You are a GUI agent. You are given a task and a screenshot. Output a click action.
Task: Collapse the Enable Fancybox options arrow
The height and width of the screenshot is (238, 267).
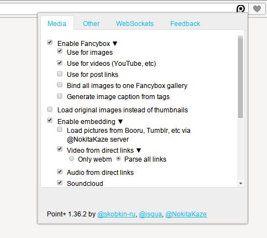[x=115, y=44]
